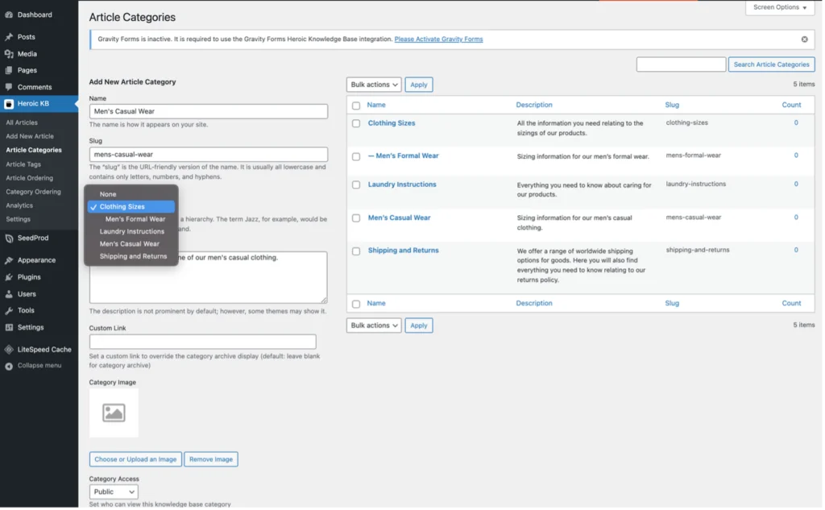Sort by the top Count column header
The width and height of the screenshot is (825, 510).
791,106
